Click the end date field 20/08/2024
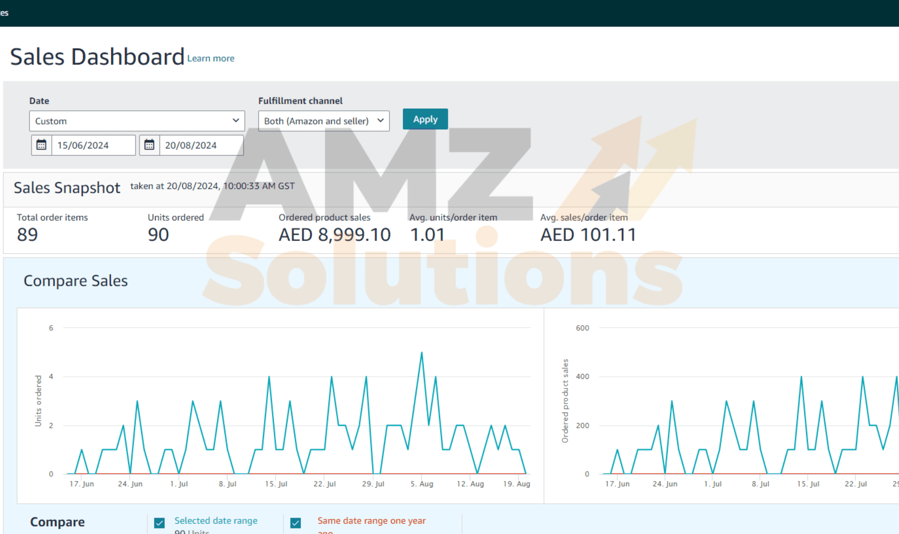Image resolution: width=899 pixels, height=534 pixels. (x=201, y=145)
